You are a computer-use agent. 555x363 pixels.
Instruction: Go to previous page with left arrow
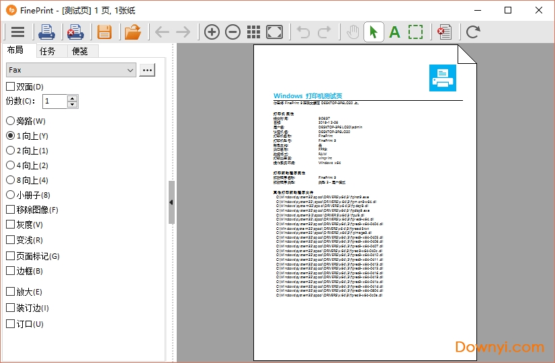(x=162, y=32)
